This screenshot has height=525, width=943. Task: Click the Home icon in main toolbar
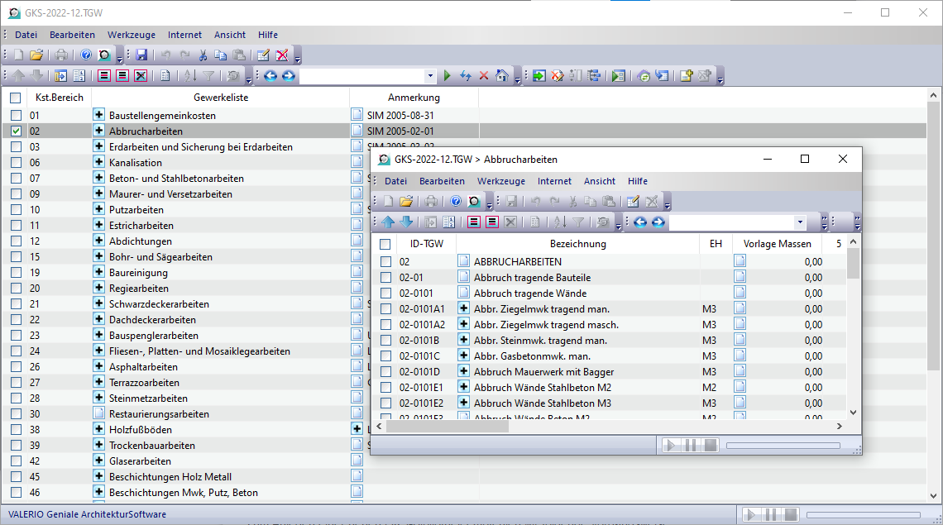501,76
